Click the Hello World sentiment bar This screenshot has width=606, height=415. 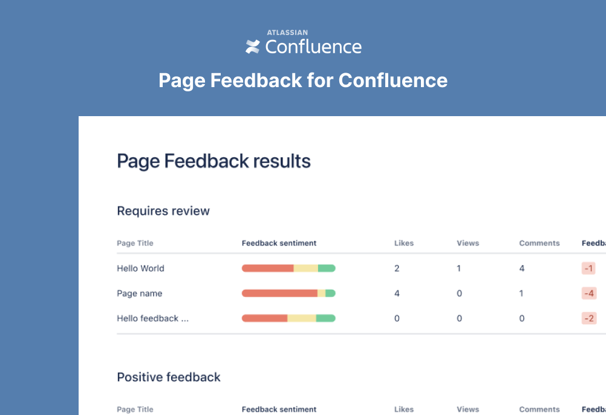point(288,268)
